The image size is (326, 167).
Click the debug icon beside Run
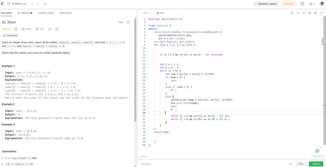291,164
